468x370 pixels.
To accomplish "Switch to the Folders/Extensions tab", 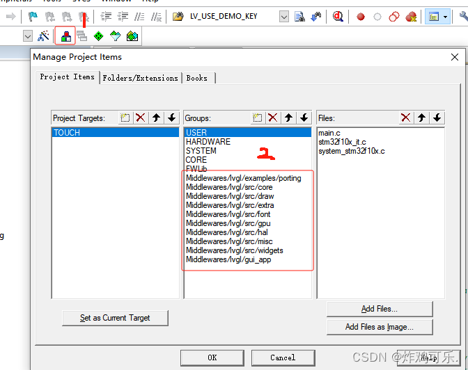I will pos(140,78).
